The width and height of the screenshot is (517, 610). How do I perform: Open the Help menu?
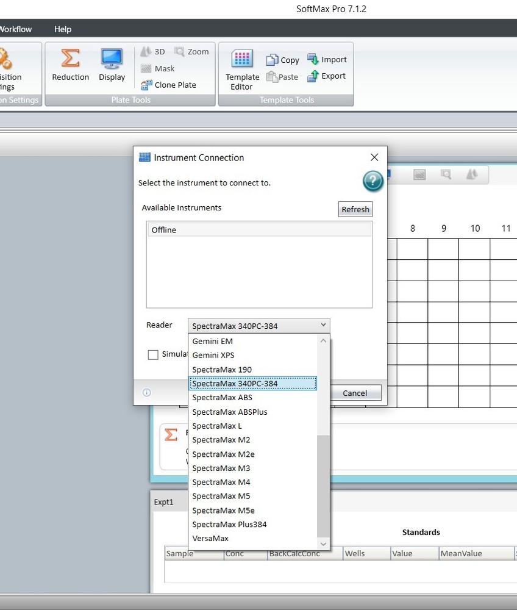[x=63, y=29]
